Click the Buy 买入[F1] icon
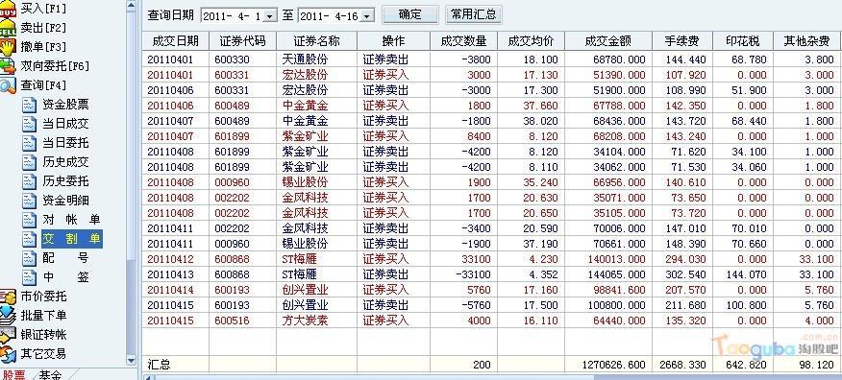The height and width of the screenshot is (380, 842). click(8, 9)
